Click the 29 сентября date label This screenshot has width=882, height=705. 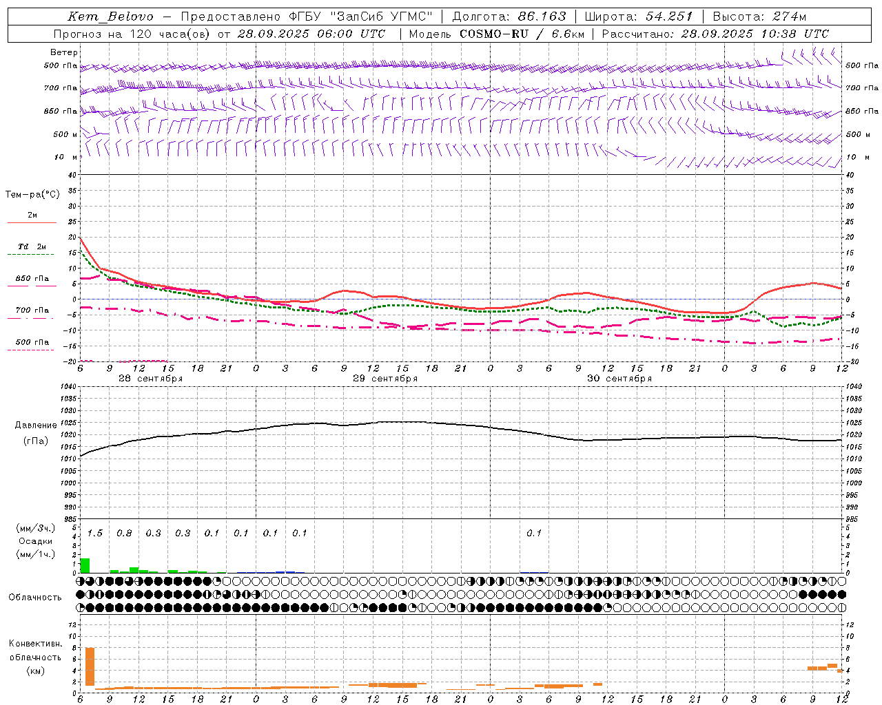(384, 379)
